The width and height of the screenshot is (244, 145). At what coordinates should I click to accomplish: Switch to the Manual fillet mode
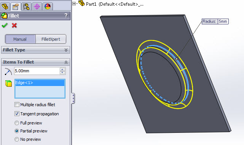[20, 39]
